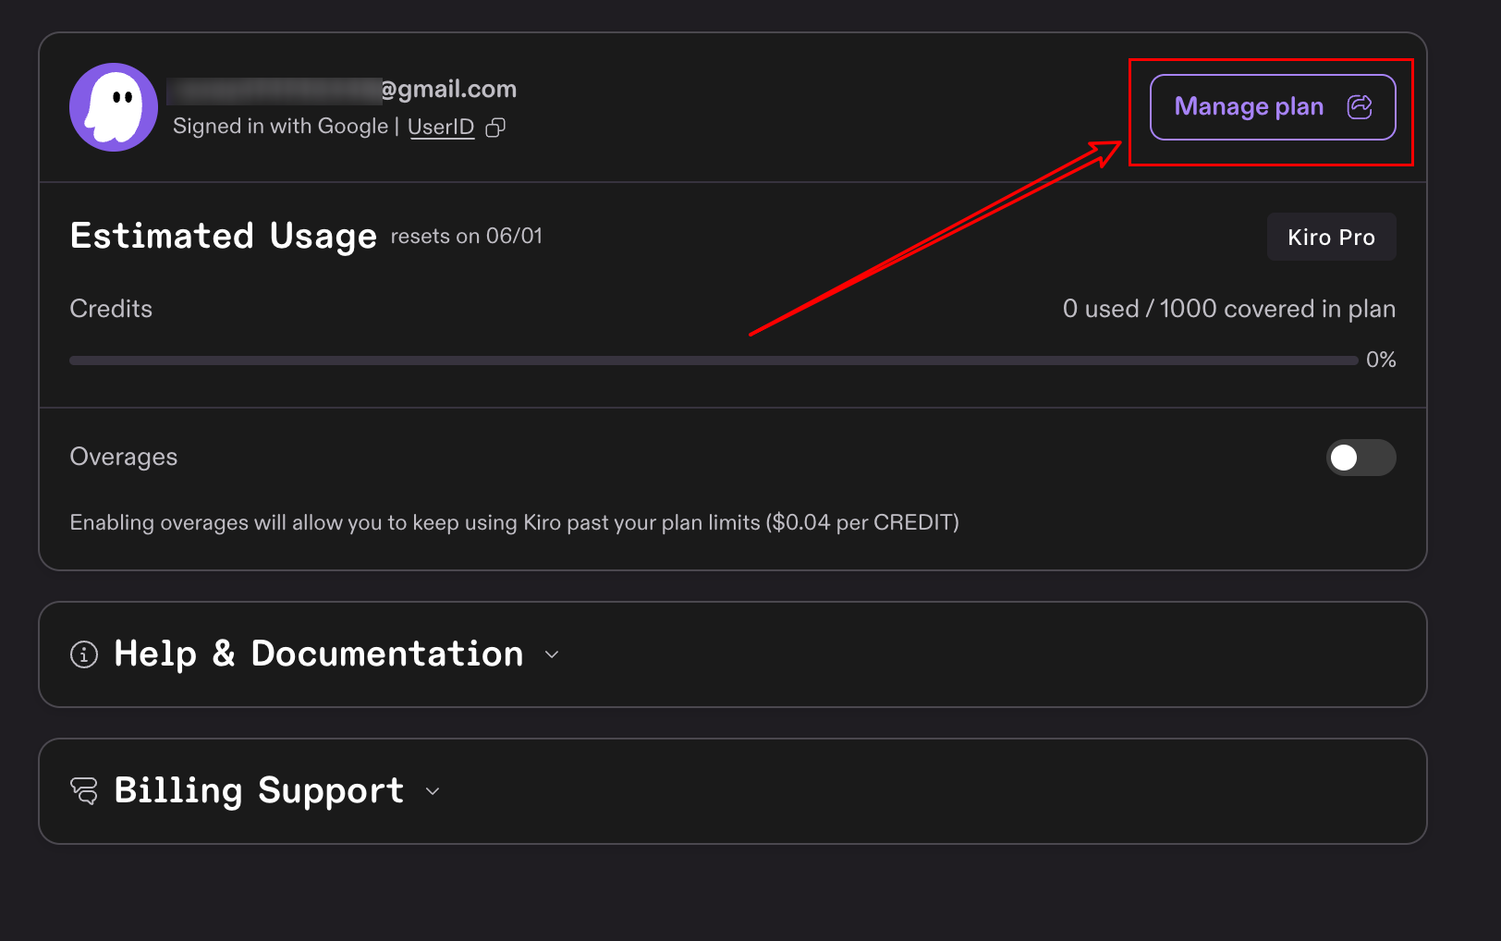The image size is (1501, 941).
Task: Click the overages description with $0.04 per CREDIT
Action: [x=515, y=523]
